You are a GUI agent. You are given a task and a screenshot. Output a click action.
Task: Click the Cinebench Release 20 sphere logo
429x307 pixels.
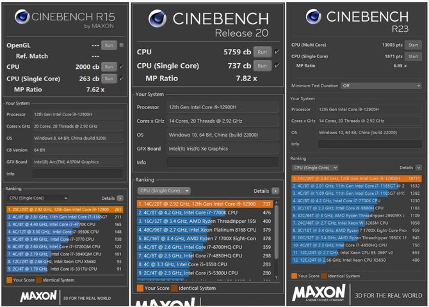[158, 19]
